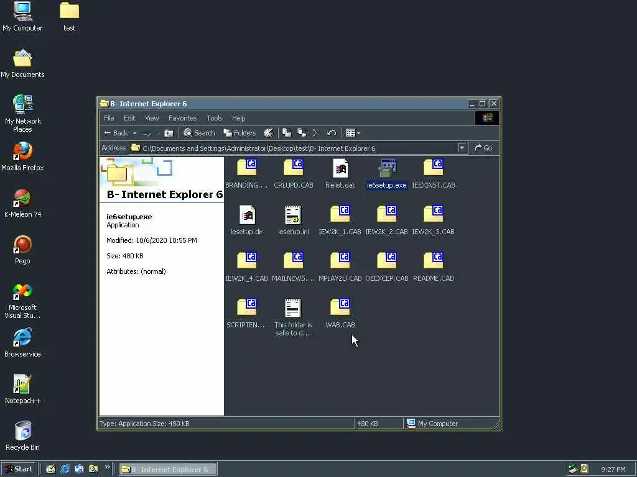Toggle the Folders pane button
Image resolution: width=637 pixels, height=477 pixels.
pyautogui.click(x=239, y=133)
